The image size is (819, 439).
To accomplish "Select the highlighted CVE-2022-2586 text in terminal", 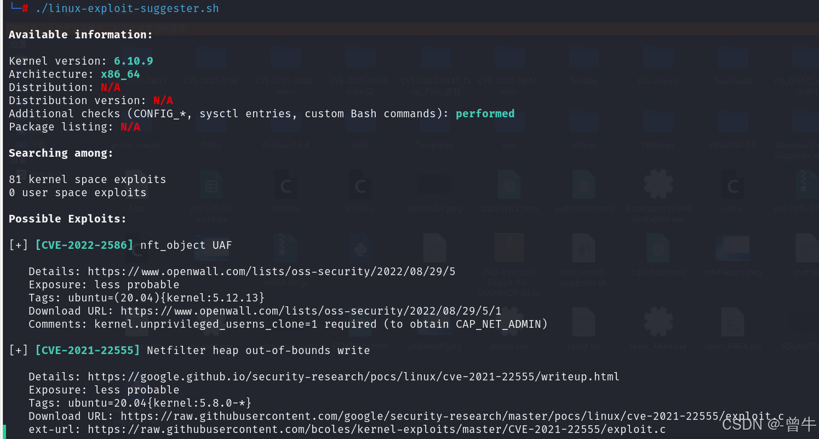I will [84, 245].
